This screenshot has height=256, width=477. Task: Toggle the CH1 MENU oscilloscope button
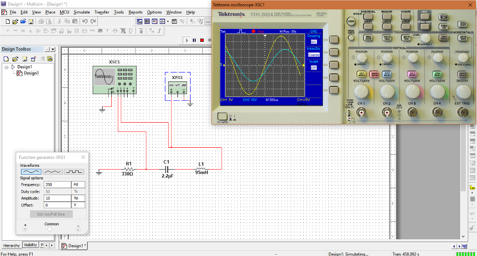click(x=361, y=74)
